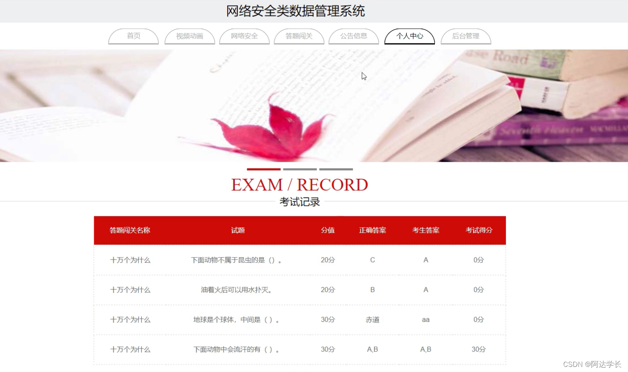Image resolution: width=628 pixels, height=372 pixels.
Task: Click the 试题 column header
Action: pyautogui.click(x=237, y=230)
